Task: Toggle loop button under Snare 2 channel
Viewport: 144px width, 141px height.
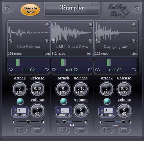Action: click(81, 130)
